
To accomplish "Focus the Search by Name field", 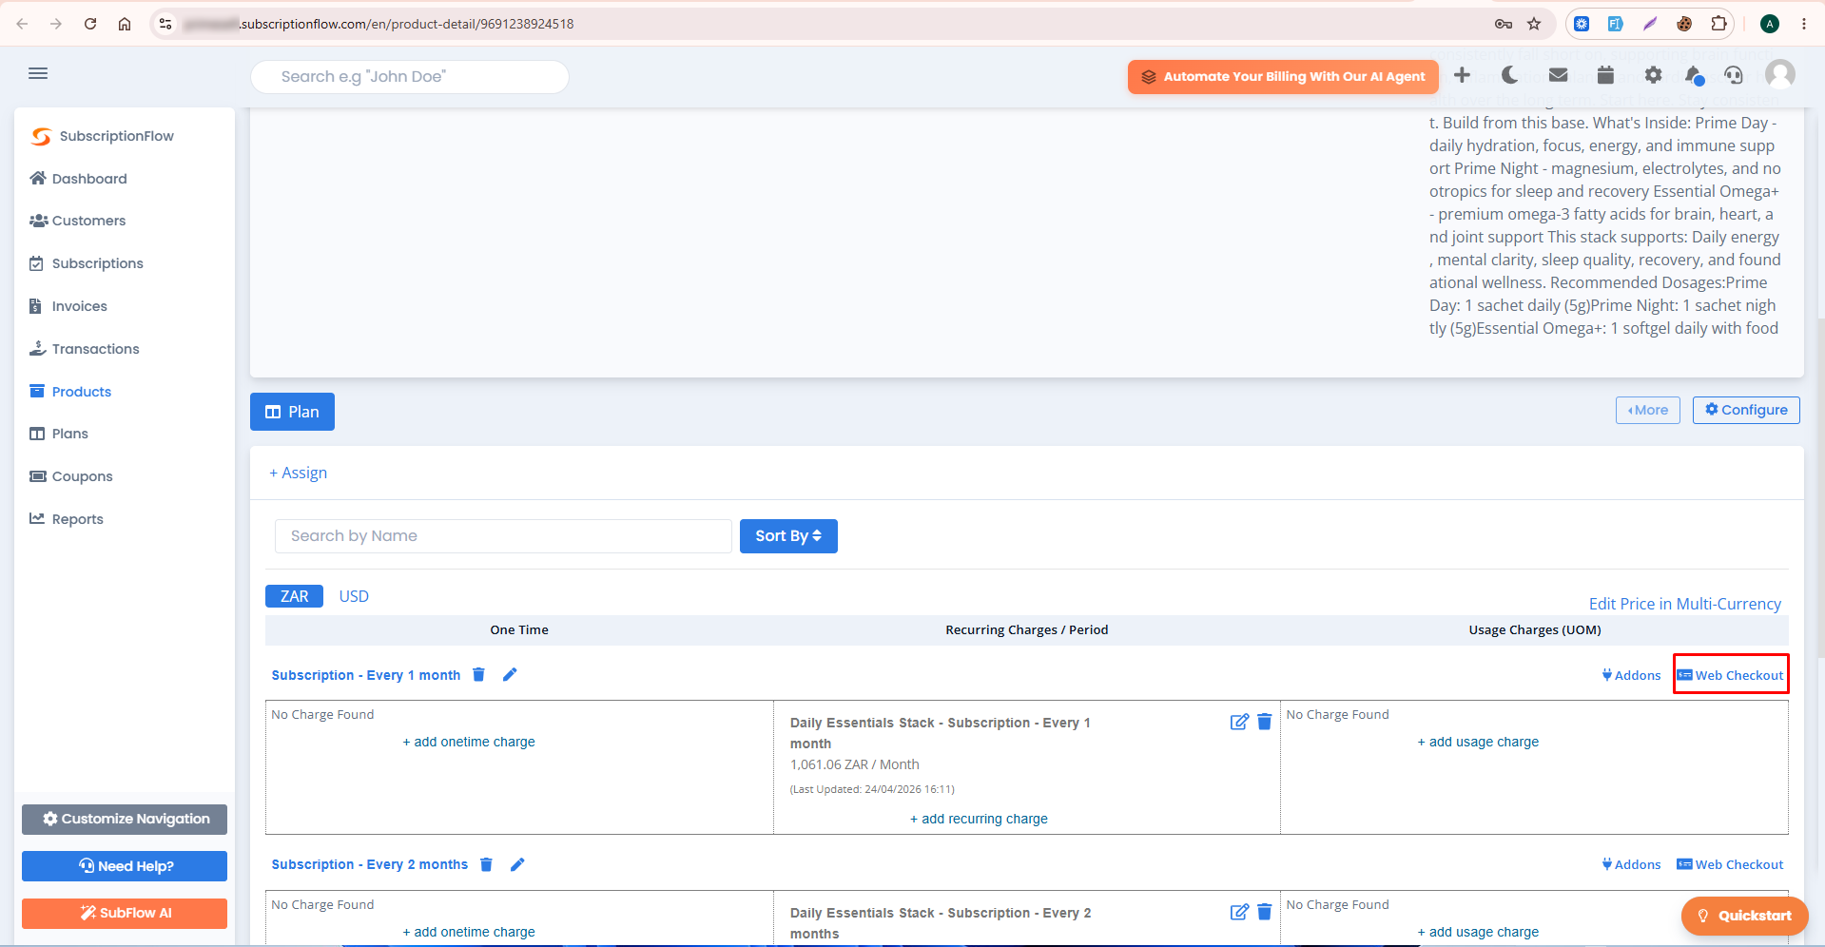I will (x=503, y=536).
